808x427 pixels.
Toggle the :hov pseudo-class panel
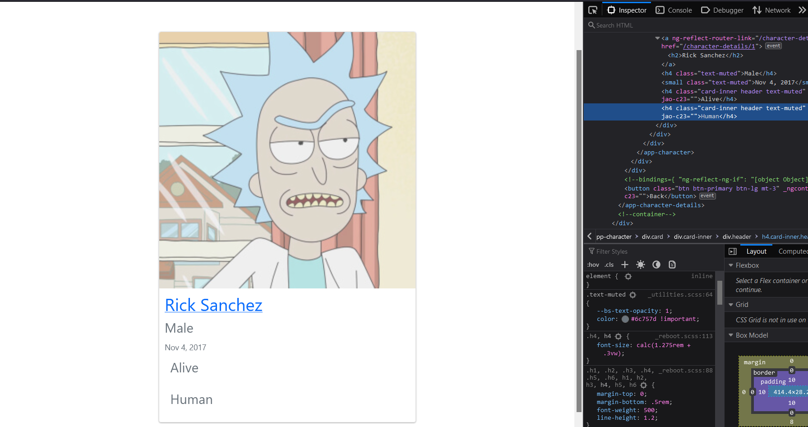pos(593,265)
